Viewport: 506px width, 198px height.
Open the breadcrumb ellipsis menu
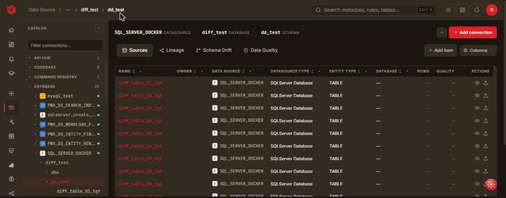coord(68,10)
